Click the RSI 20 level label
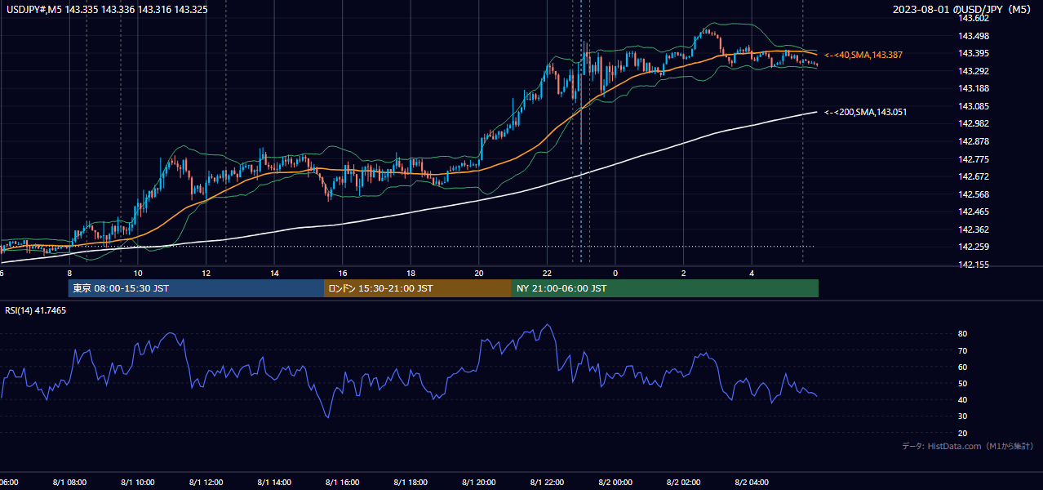 click(963, 433)
